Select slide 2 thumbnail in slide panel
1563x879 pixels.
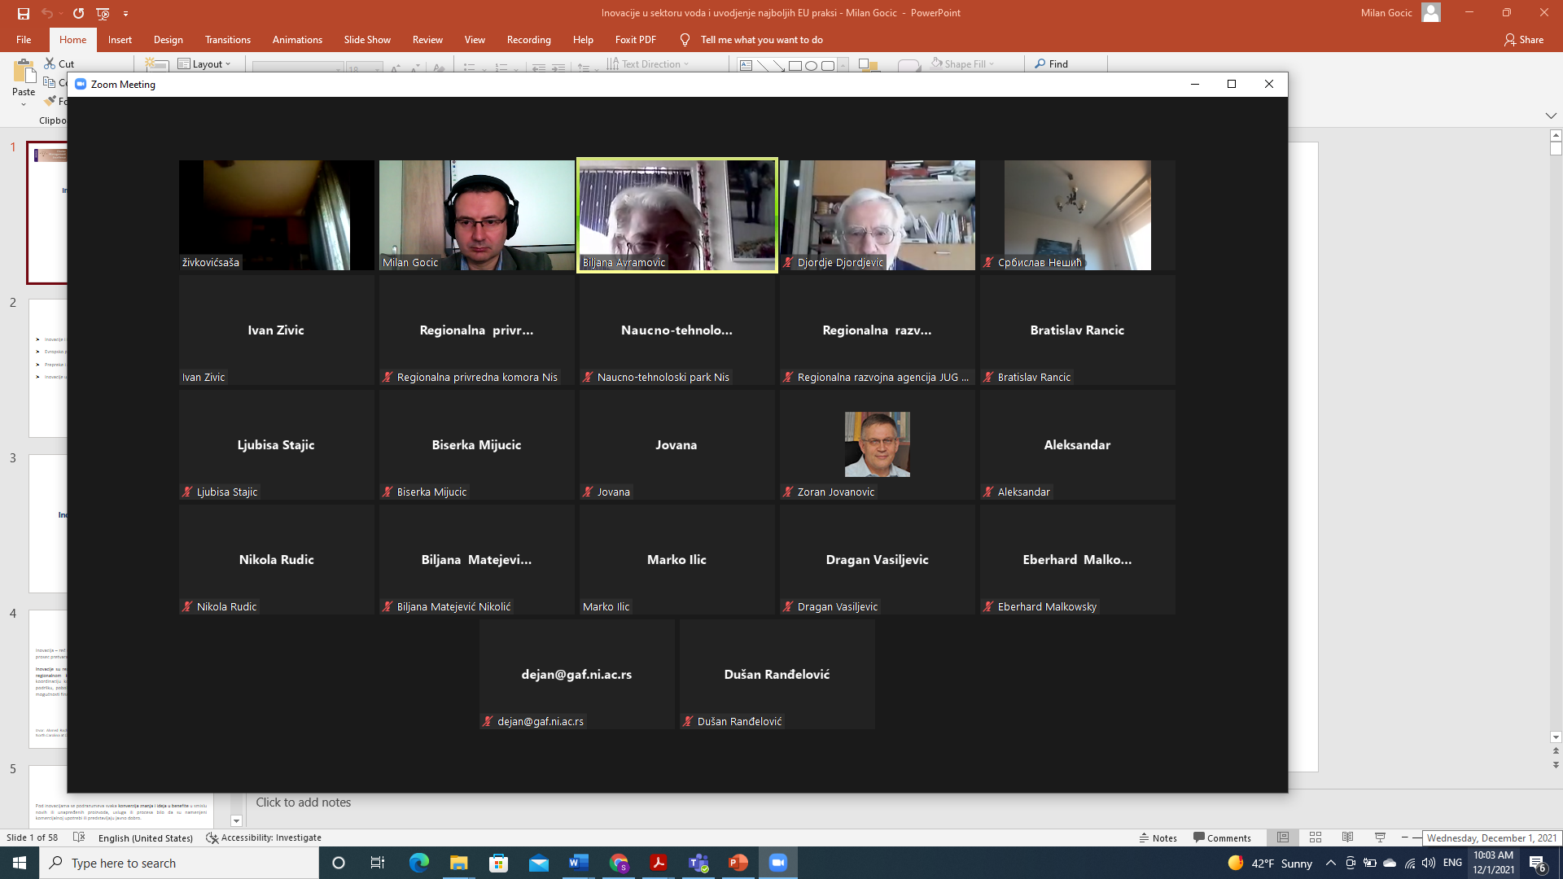point(48,368)
